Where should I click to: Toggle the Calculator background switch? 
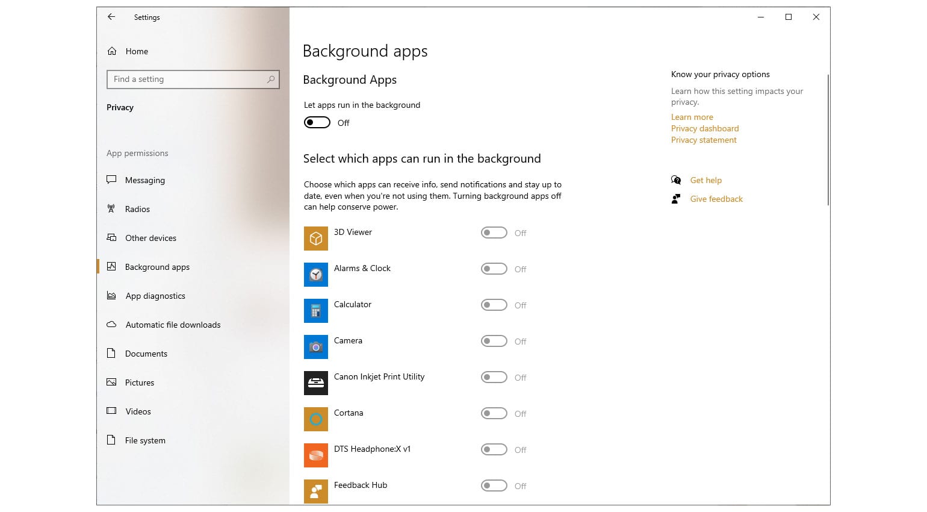click(494, 305)
